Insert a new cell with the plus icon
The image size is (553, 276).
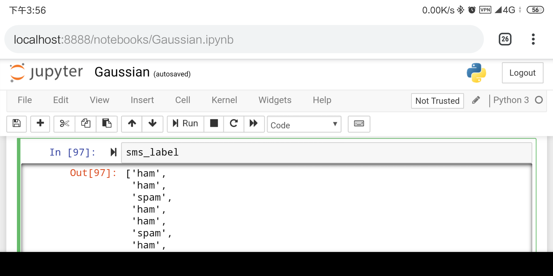[40, 124]
